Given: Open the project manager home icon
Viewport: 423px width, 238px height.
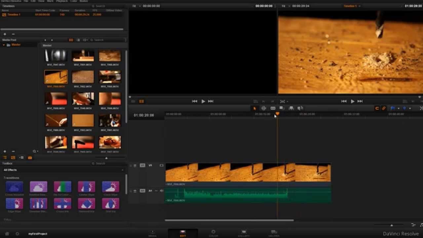Looking at the screenshot, I should (x=7, y=234).
